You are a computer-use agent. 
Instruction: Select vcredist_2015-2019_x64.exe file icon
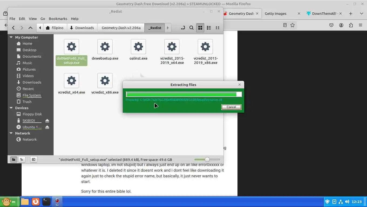click(x=172, y=47)
